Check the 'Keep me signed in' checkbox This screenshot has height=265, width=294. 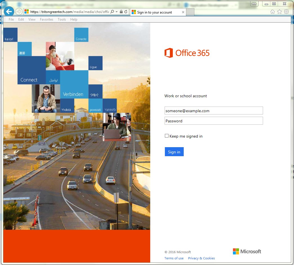point(167,136)
